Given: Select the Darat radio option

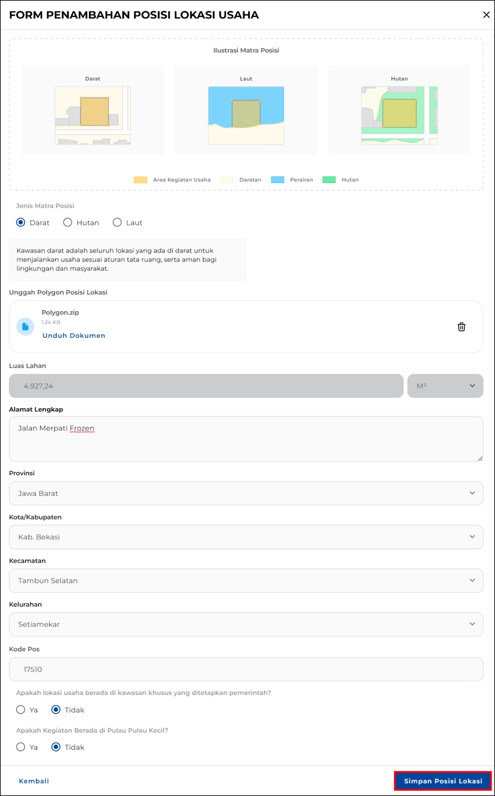Looking at the screenshot, I should (21, 222).
